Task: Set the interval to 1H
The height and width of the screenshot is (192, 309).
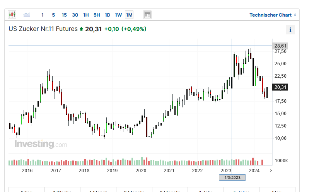Action: 86,15
